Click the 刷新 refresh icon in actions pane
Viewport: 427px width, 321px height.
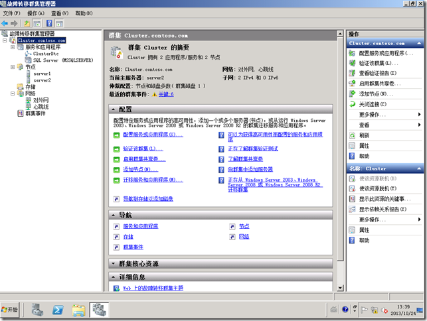click(x=352, y=135)
